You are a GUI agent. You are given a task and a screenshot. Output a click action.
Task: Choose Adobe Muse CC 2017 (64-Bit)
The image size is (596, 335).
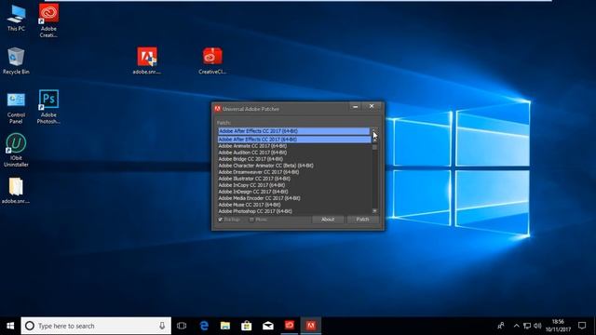coord(294,205)
